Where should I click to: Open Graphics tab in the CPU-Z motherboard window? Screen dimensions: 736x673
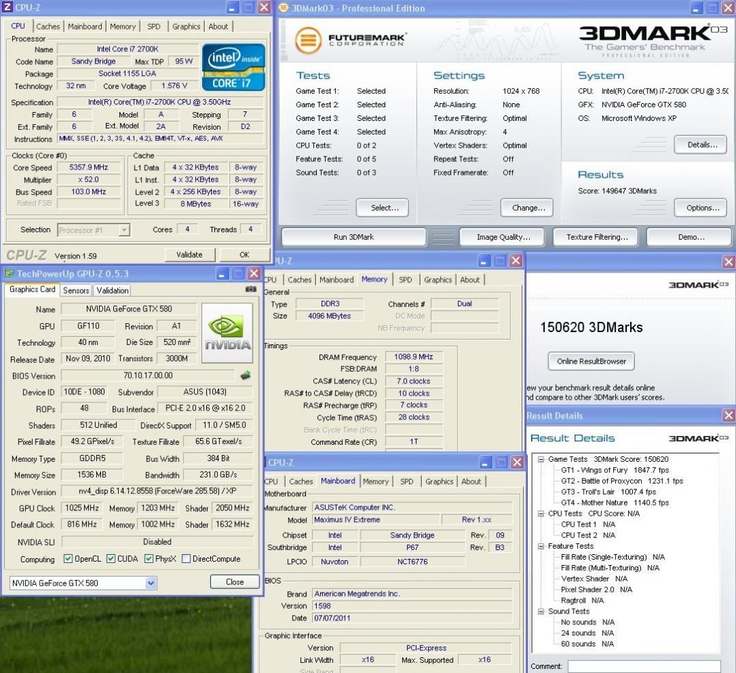440,482
